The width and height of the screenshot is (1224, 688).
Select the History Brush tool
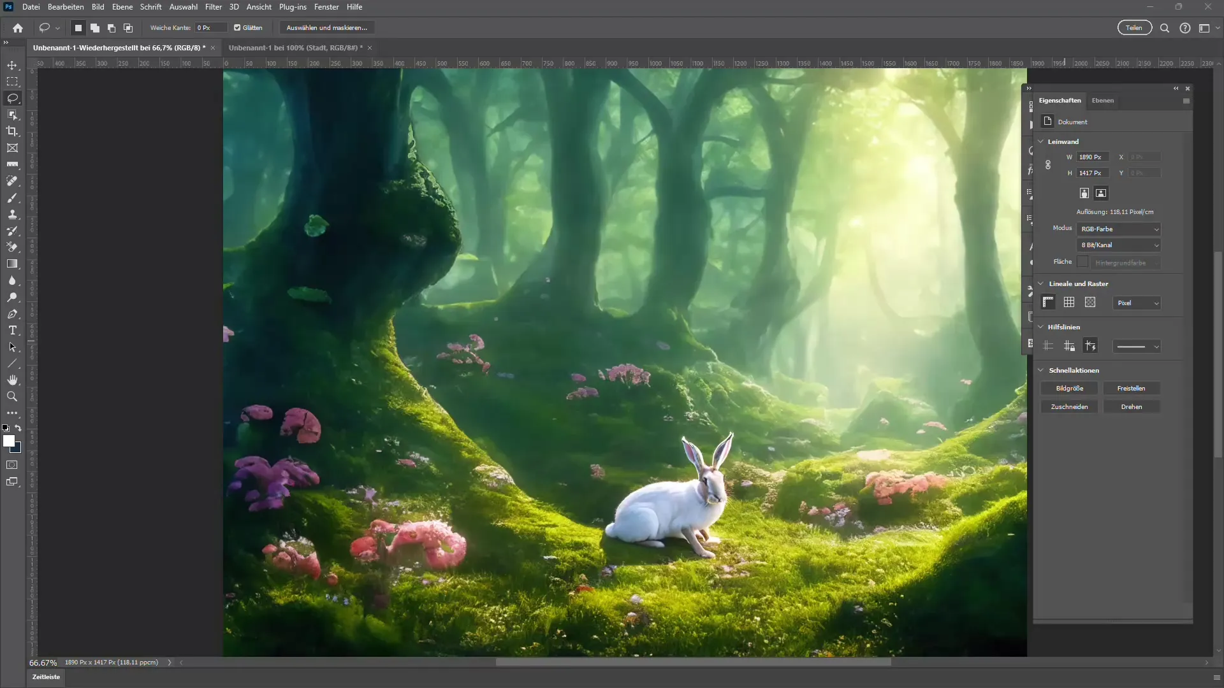12,231
